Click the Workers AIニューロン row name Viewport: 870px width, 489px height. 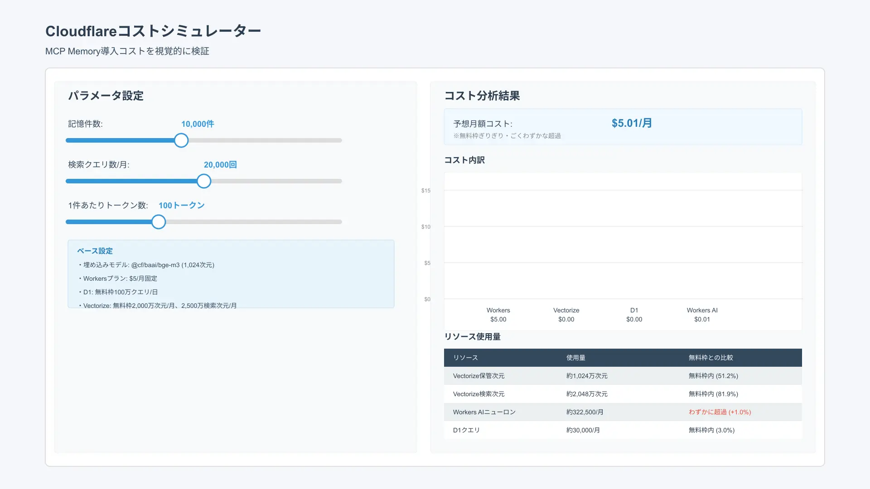[x=484, y=412]
